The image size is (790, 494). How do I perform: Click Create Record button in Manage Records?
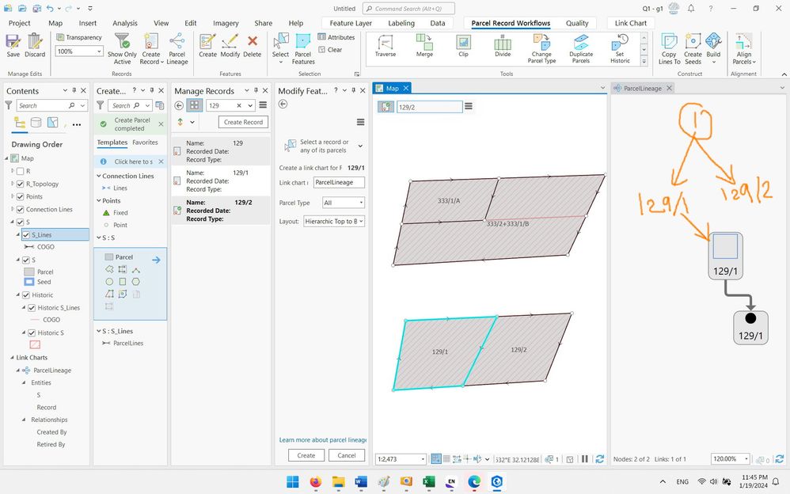pos(243,122)
